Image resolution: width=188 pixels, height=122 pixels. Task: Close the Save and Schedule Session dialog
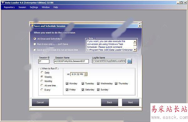140,26
